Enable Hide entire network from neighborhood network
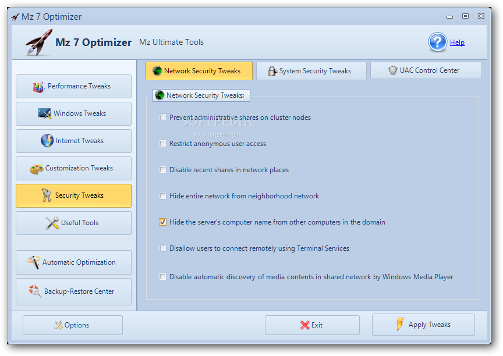The image size is (503, 356). (162, 196)
